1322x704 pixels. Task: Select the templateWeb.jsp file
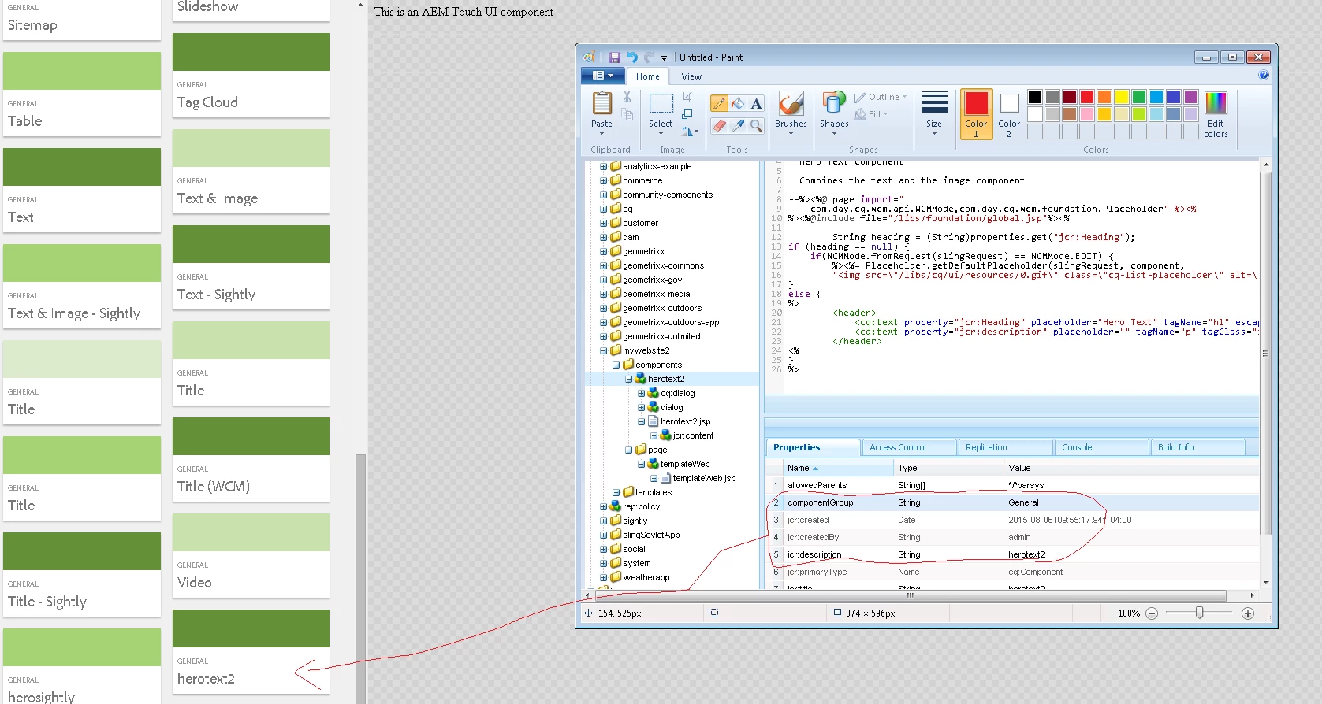tap(704, 478)
